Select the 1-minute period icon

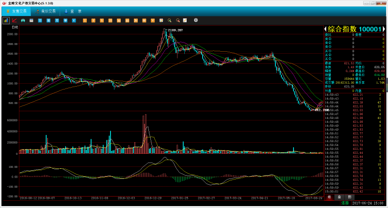coord(85,20)
